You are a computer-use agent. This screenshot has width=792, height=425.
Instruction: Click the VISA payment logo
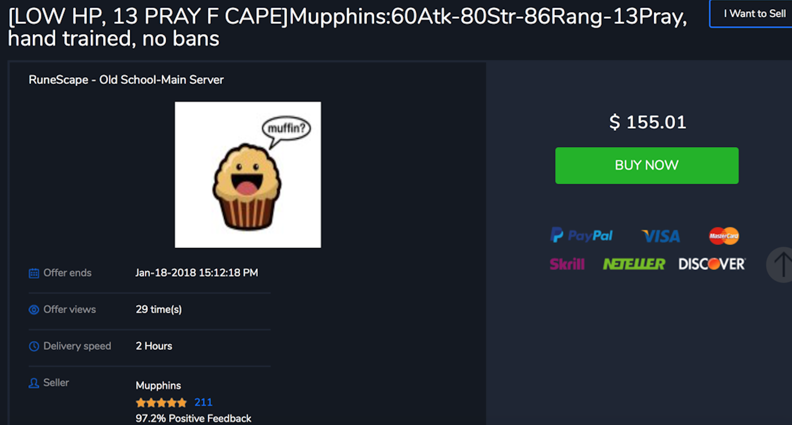[661, 236]
